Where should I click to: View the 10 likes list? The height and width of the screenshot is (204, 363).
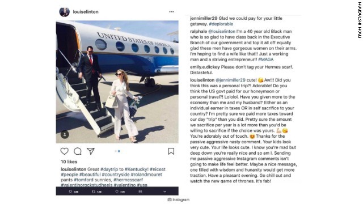point(69,161)
